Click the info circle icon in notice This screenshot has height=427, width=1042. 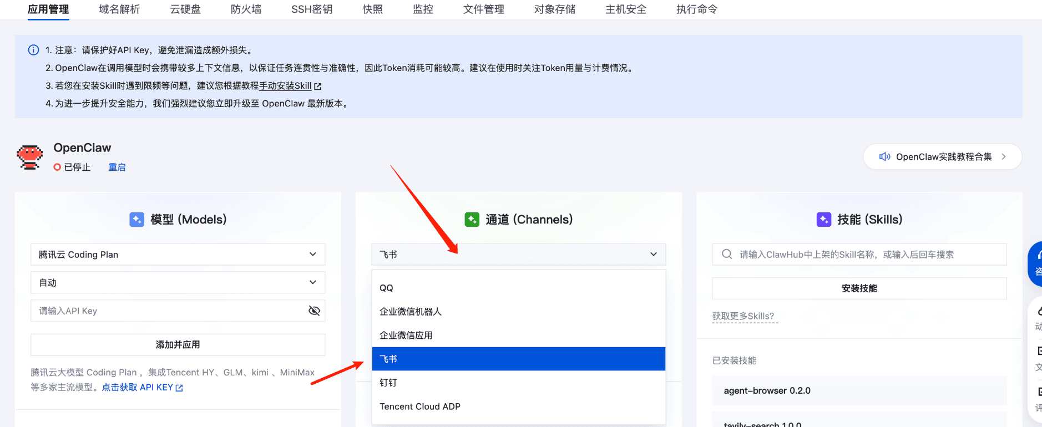33,50
